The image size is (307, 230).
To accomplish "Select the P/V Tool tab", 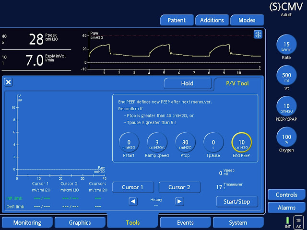I will (x=237, y=83).
